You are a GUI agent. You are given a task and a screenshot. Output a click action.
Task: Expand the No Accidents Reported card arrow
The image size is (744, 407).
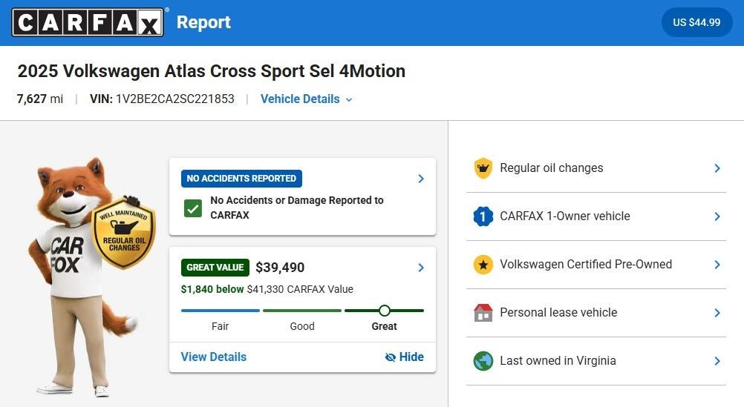[x=421, y=179]
